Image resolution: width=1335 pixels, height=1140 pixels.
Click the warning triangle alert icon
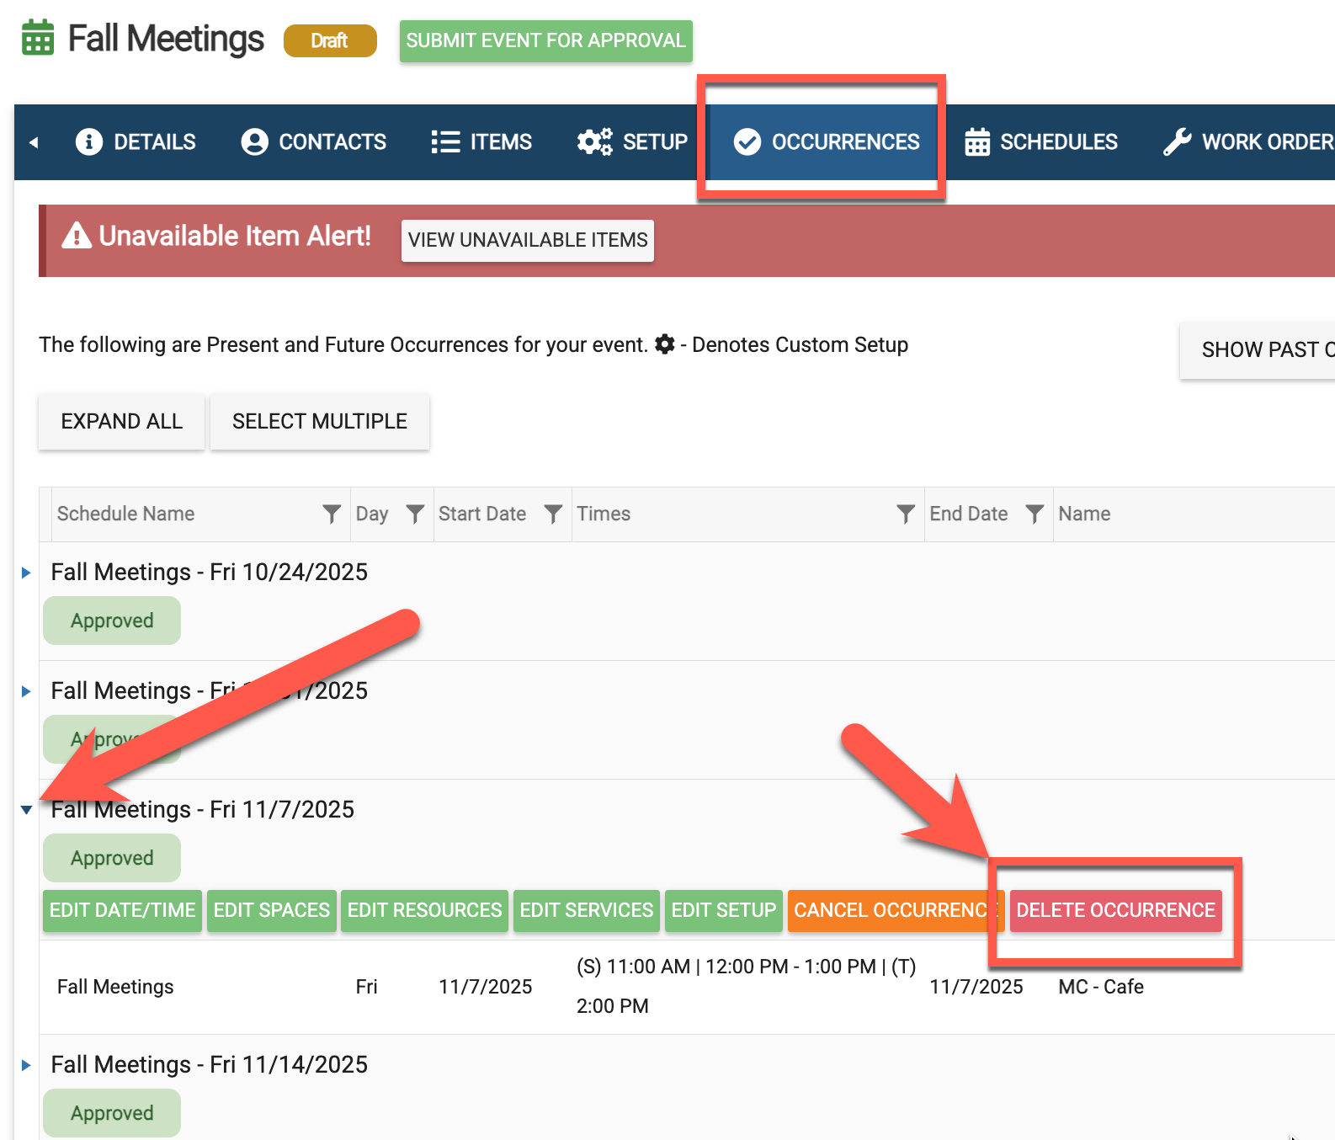click(x=77, y=236)
